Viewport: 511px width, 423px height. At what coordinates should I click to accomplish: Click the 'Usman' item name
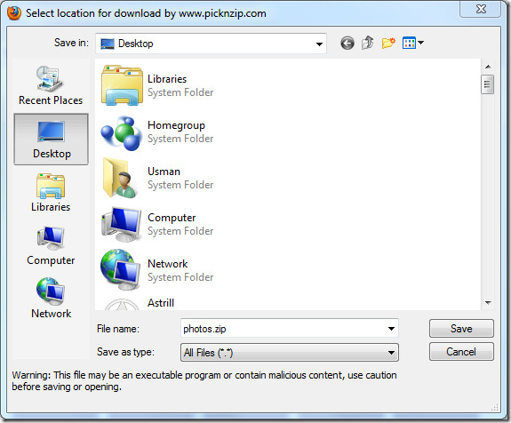pos(164,172)
